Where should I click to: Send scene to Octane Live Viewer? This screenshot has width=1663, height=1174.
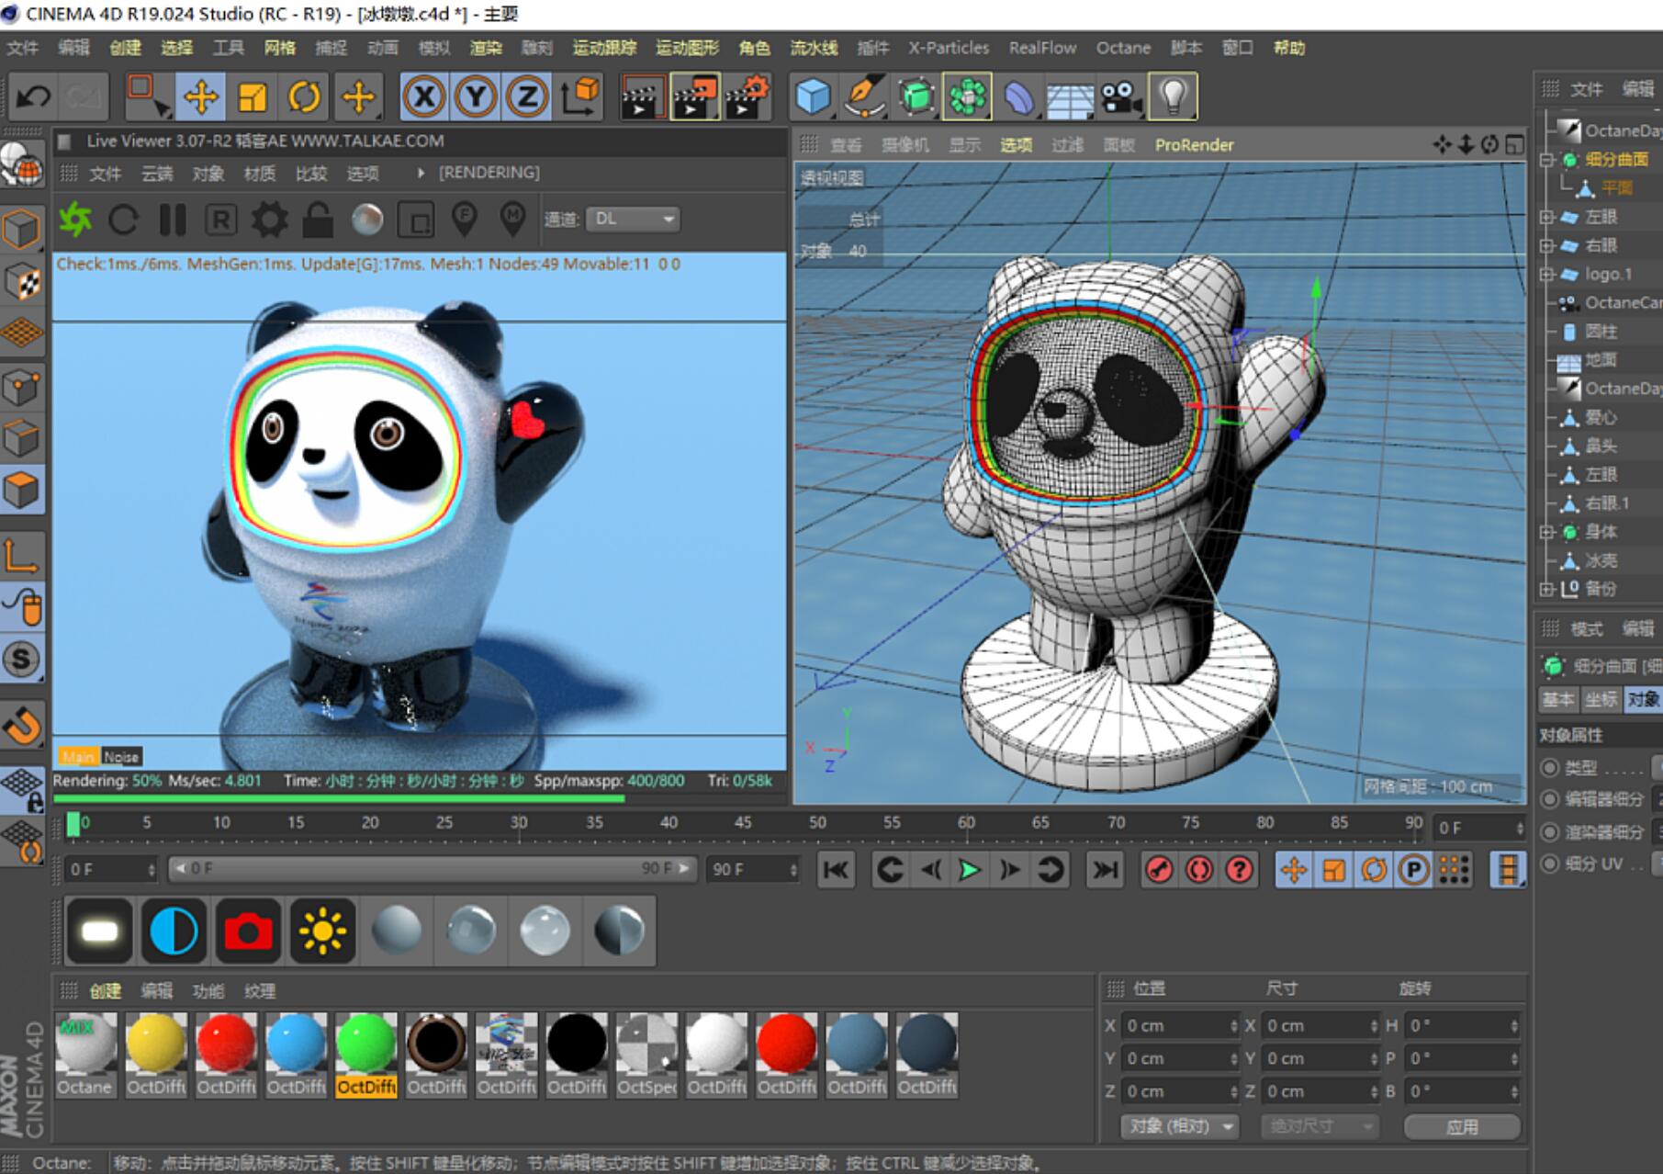75,220
